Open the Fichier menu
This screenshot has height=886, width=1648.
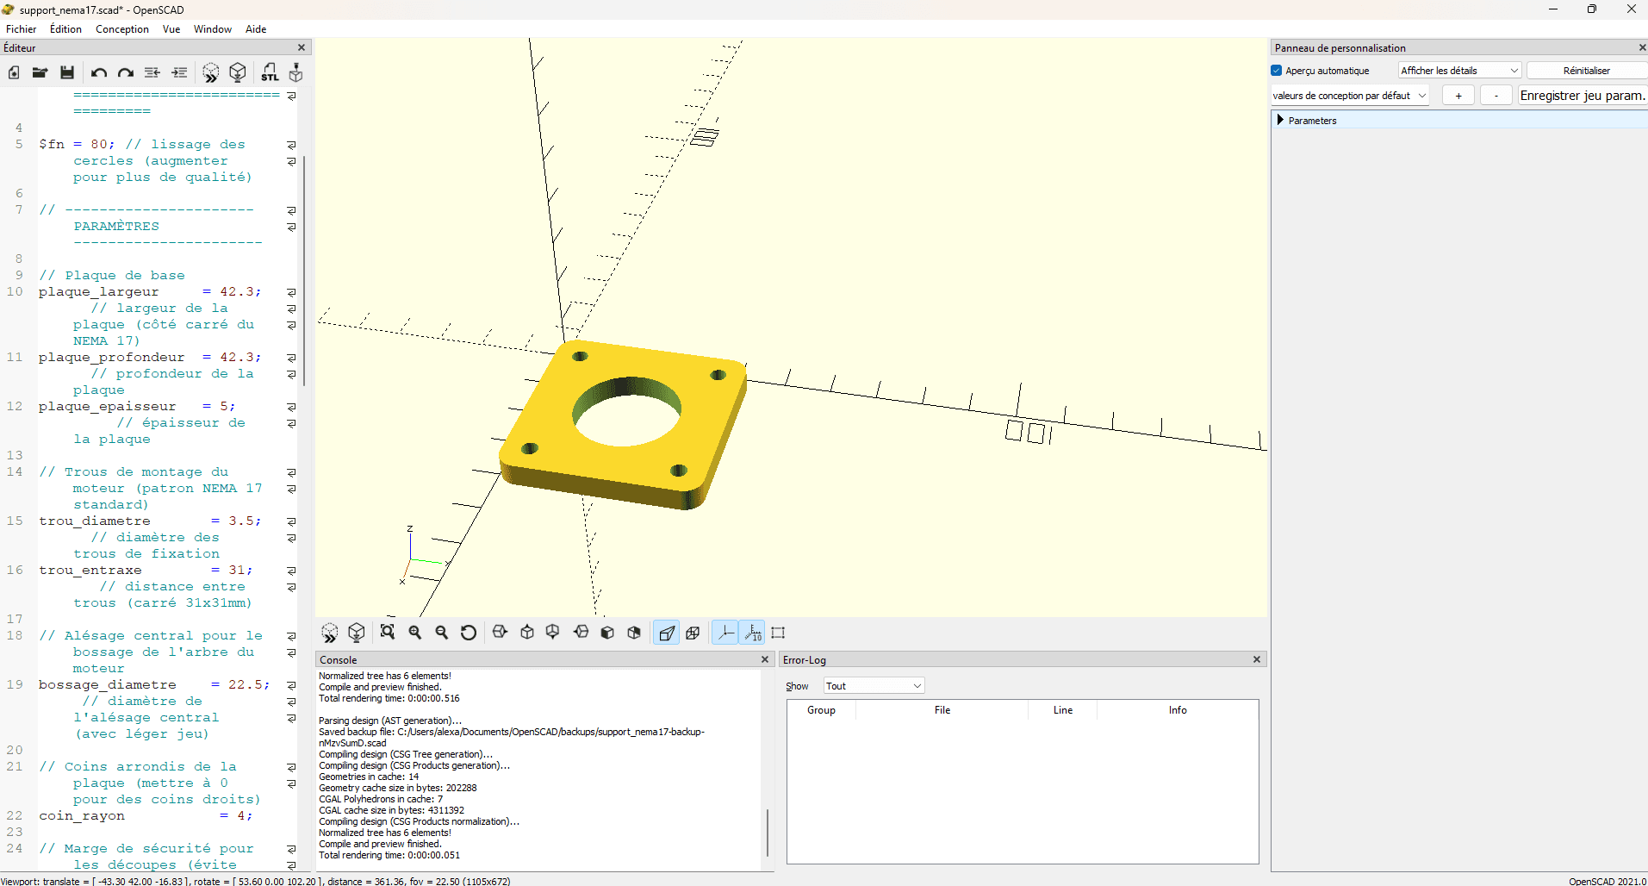click(x=21, y=29)
